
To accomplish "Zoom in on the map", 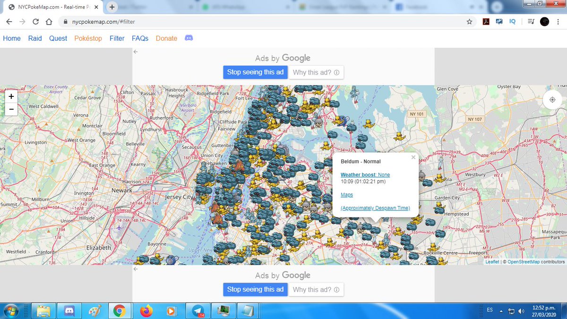I will tap(11, 96).
